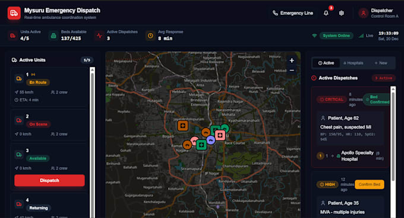The image size is (404, 218).
Task: Click the CRITICAL priority tag
Action: pyautogui.click(x=332, y=100)
